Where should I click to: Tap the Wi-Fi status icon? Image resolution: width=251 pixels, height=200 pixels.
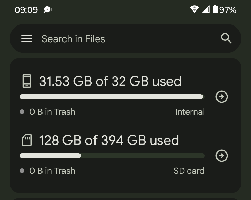(194, 9)
